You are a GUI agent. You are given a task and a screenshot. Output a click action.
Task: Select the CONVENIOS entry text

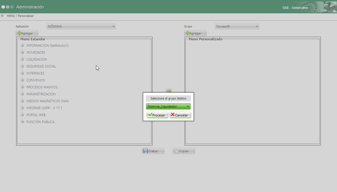[x=36, y=80]
